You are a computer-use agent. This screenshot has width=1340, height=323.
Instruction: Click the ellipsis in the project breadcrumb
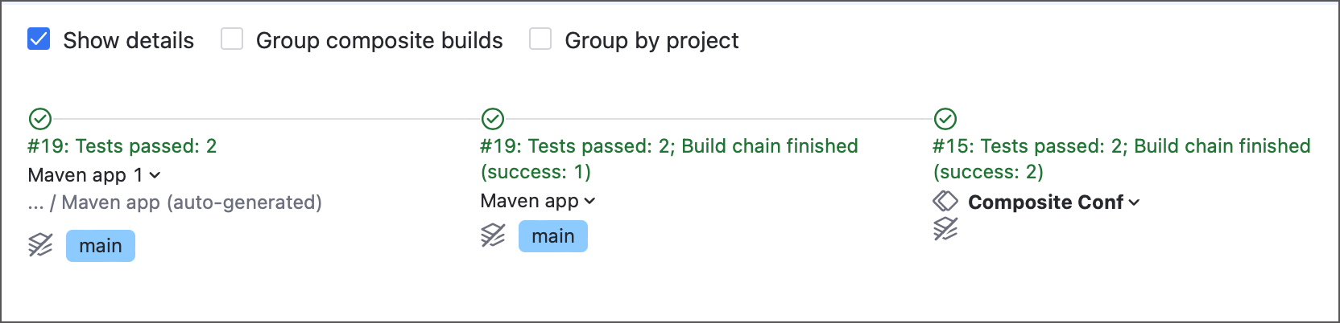click(x=35, y=203)
